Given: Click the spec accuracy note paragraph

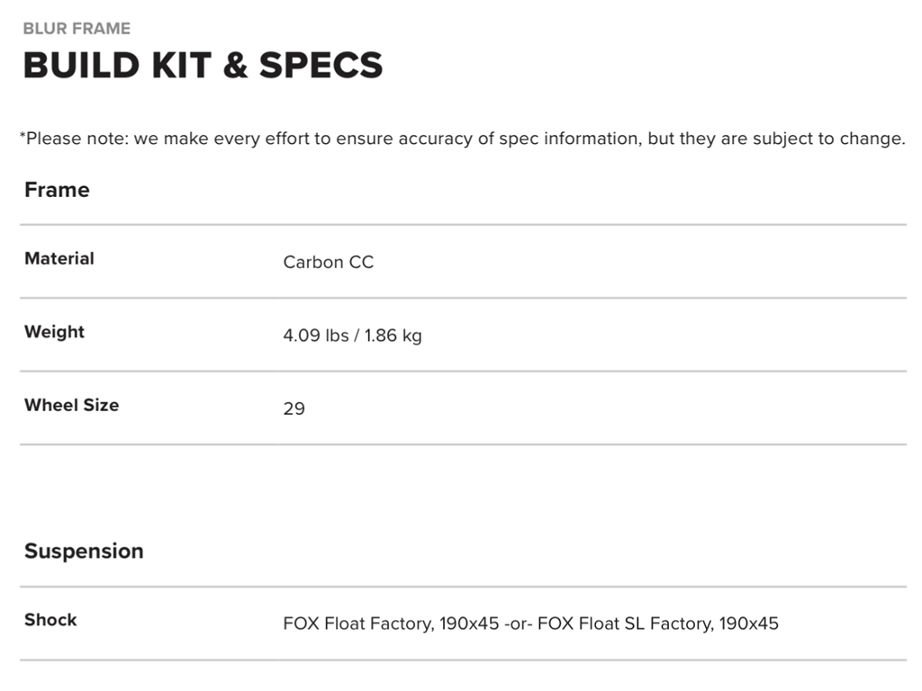Looking at the screenshot, I should 462,139.
